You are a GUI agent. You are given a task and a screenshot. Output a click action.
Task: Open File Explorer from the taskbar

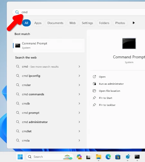[99, 157]
